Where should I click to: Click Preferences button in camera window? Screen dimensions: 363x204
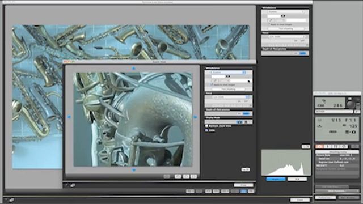[x=325, y=198]
